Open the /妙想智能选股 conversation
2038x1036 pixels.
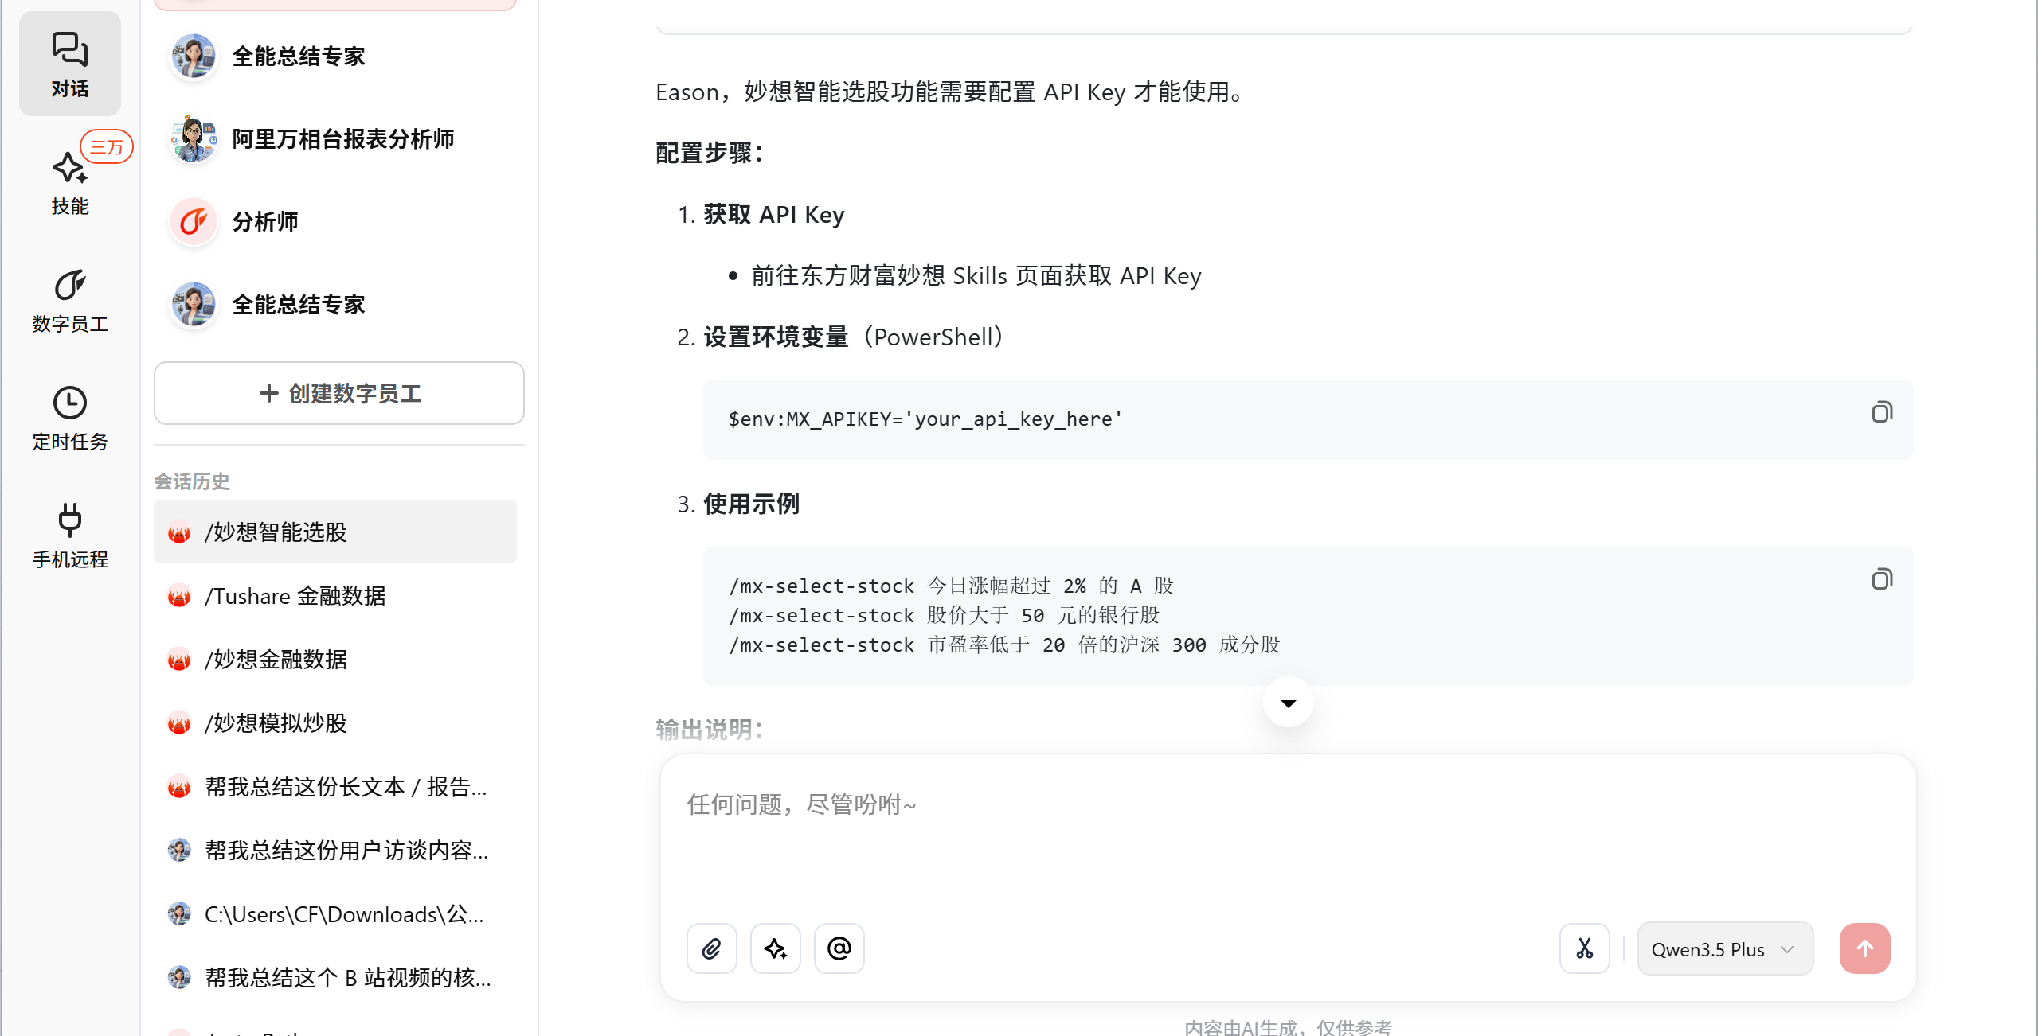335,532
